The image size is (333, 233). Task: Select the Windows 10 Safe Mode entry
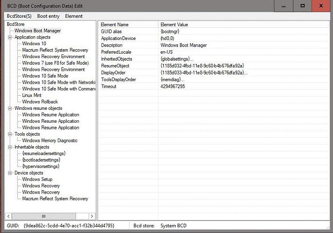(45, 76)
